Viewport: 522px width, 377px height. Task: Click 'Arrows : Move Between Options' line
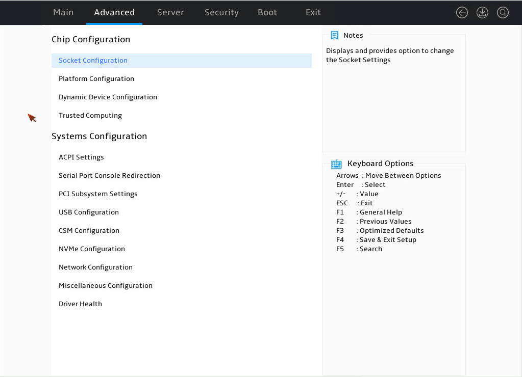[x=388, y=176]
